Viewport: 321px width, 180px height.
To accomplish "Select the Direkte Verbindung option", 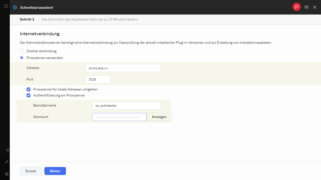I will tap(22, 51).
